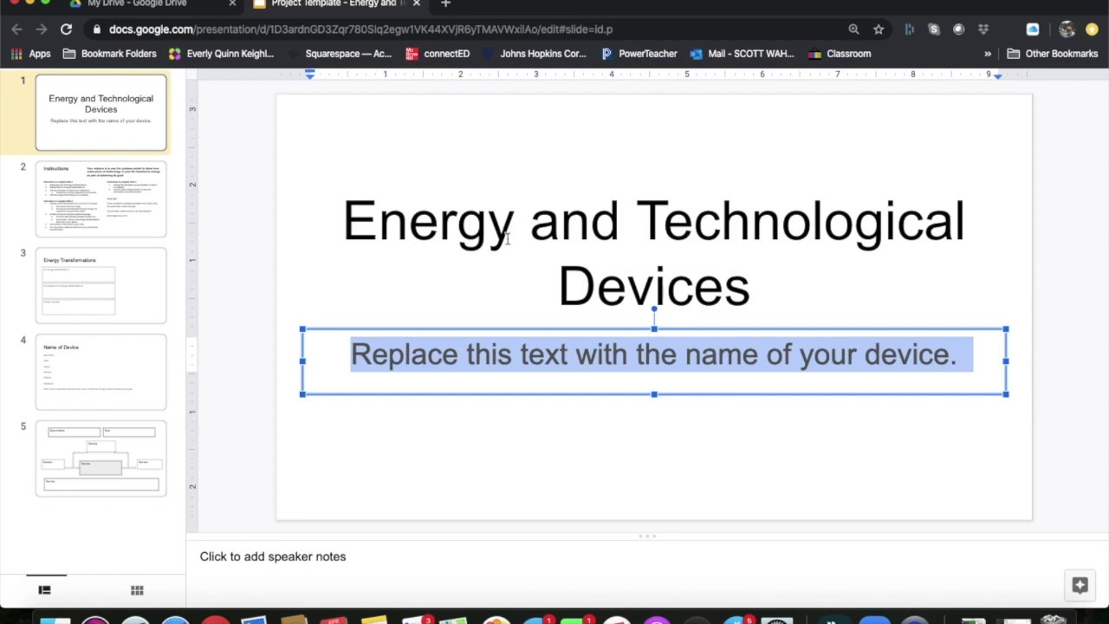Click the address bar URL

click(360, 29)
